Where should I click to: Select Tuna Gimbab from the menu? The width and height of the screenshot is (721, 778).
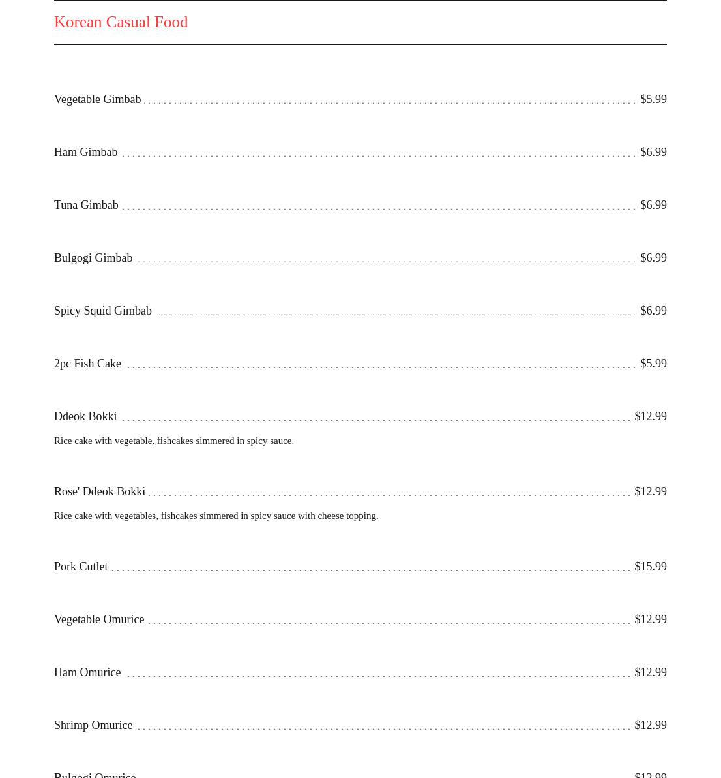[86, 205]
